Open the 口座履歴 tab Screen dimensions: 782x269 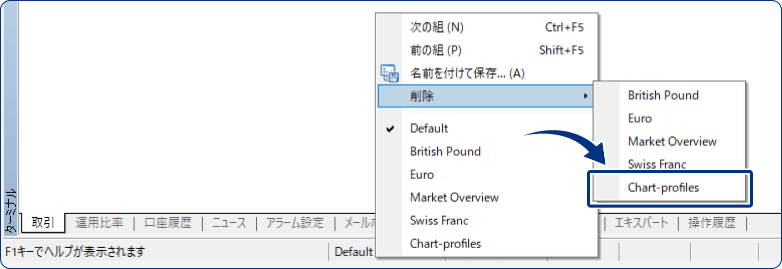(x=167, y=222)
